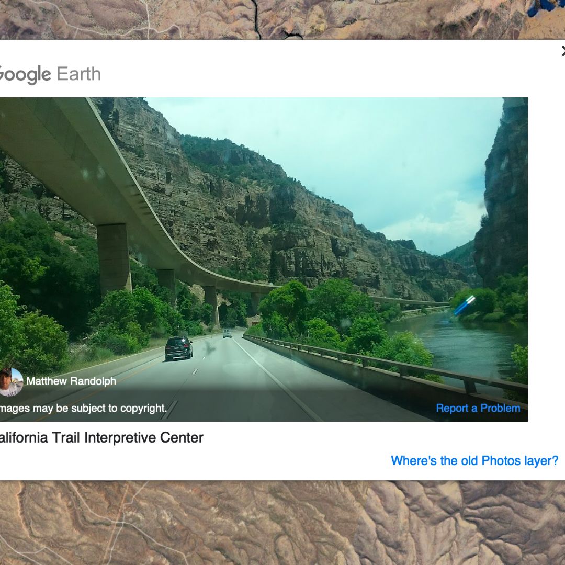Click the dark river line on the top map
Viewport: 565px width, 565px height.
[x=256, y=18]
